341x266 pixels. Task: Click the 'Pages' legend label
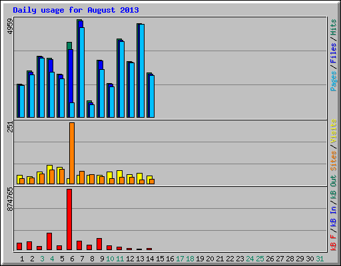point(334,81)
